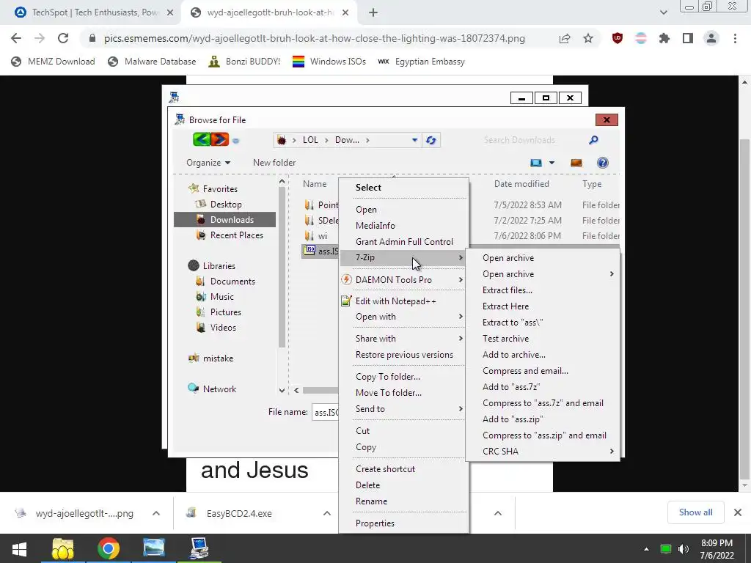Open Chrome side panel icon
The image size is (751, 563).
pos(688,38)
